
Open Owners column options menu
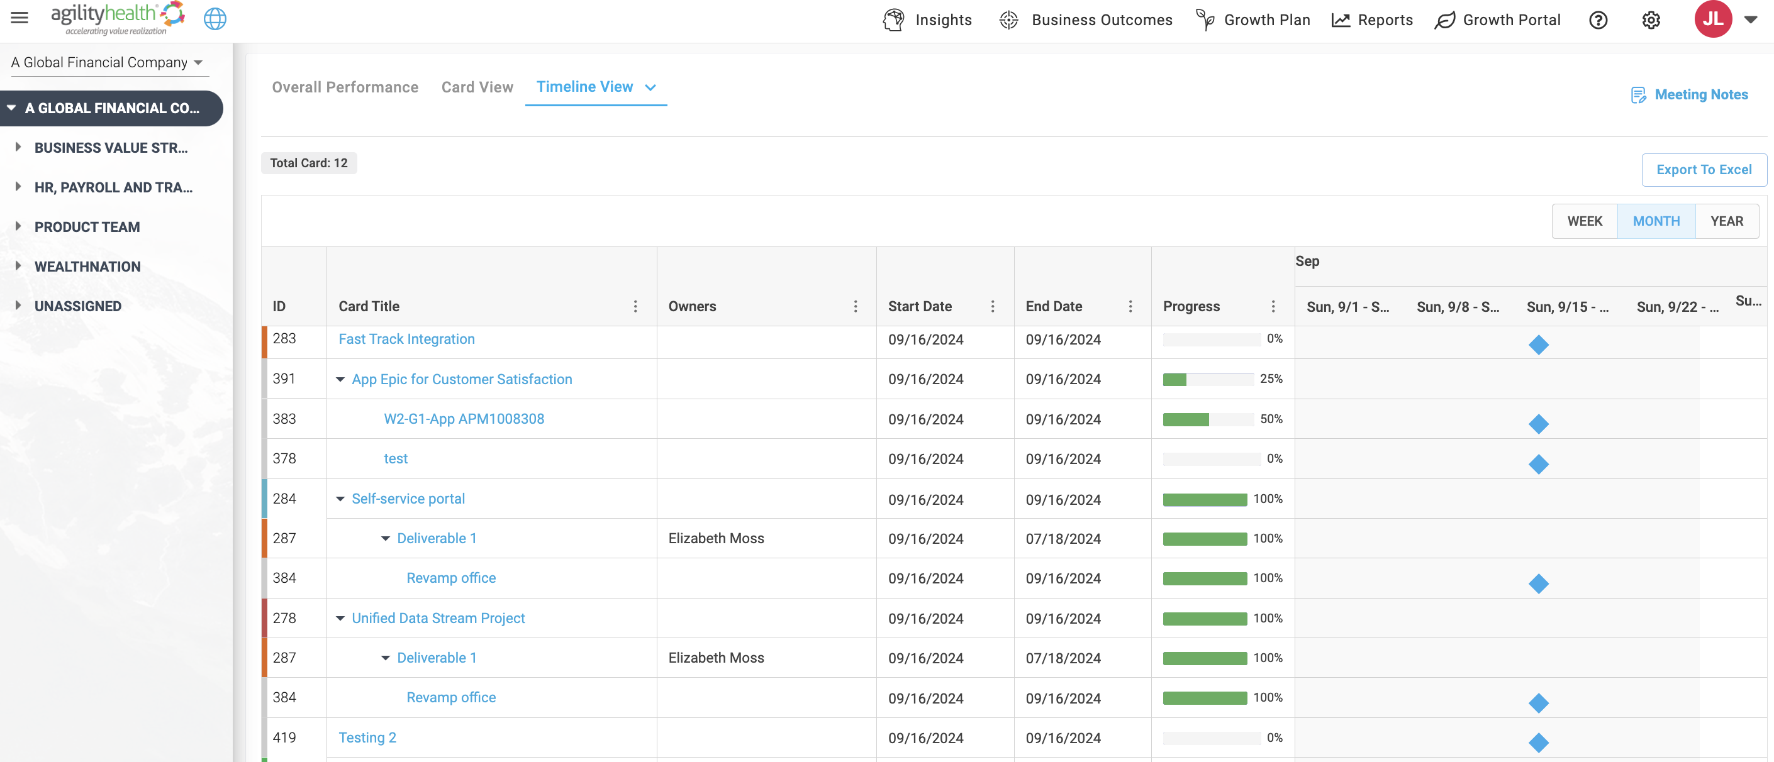click(856, 306)
